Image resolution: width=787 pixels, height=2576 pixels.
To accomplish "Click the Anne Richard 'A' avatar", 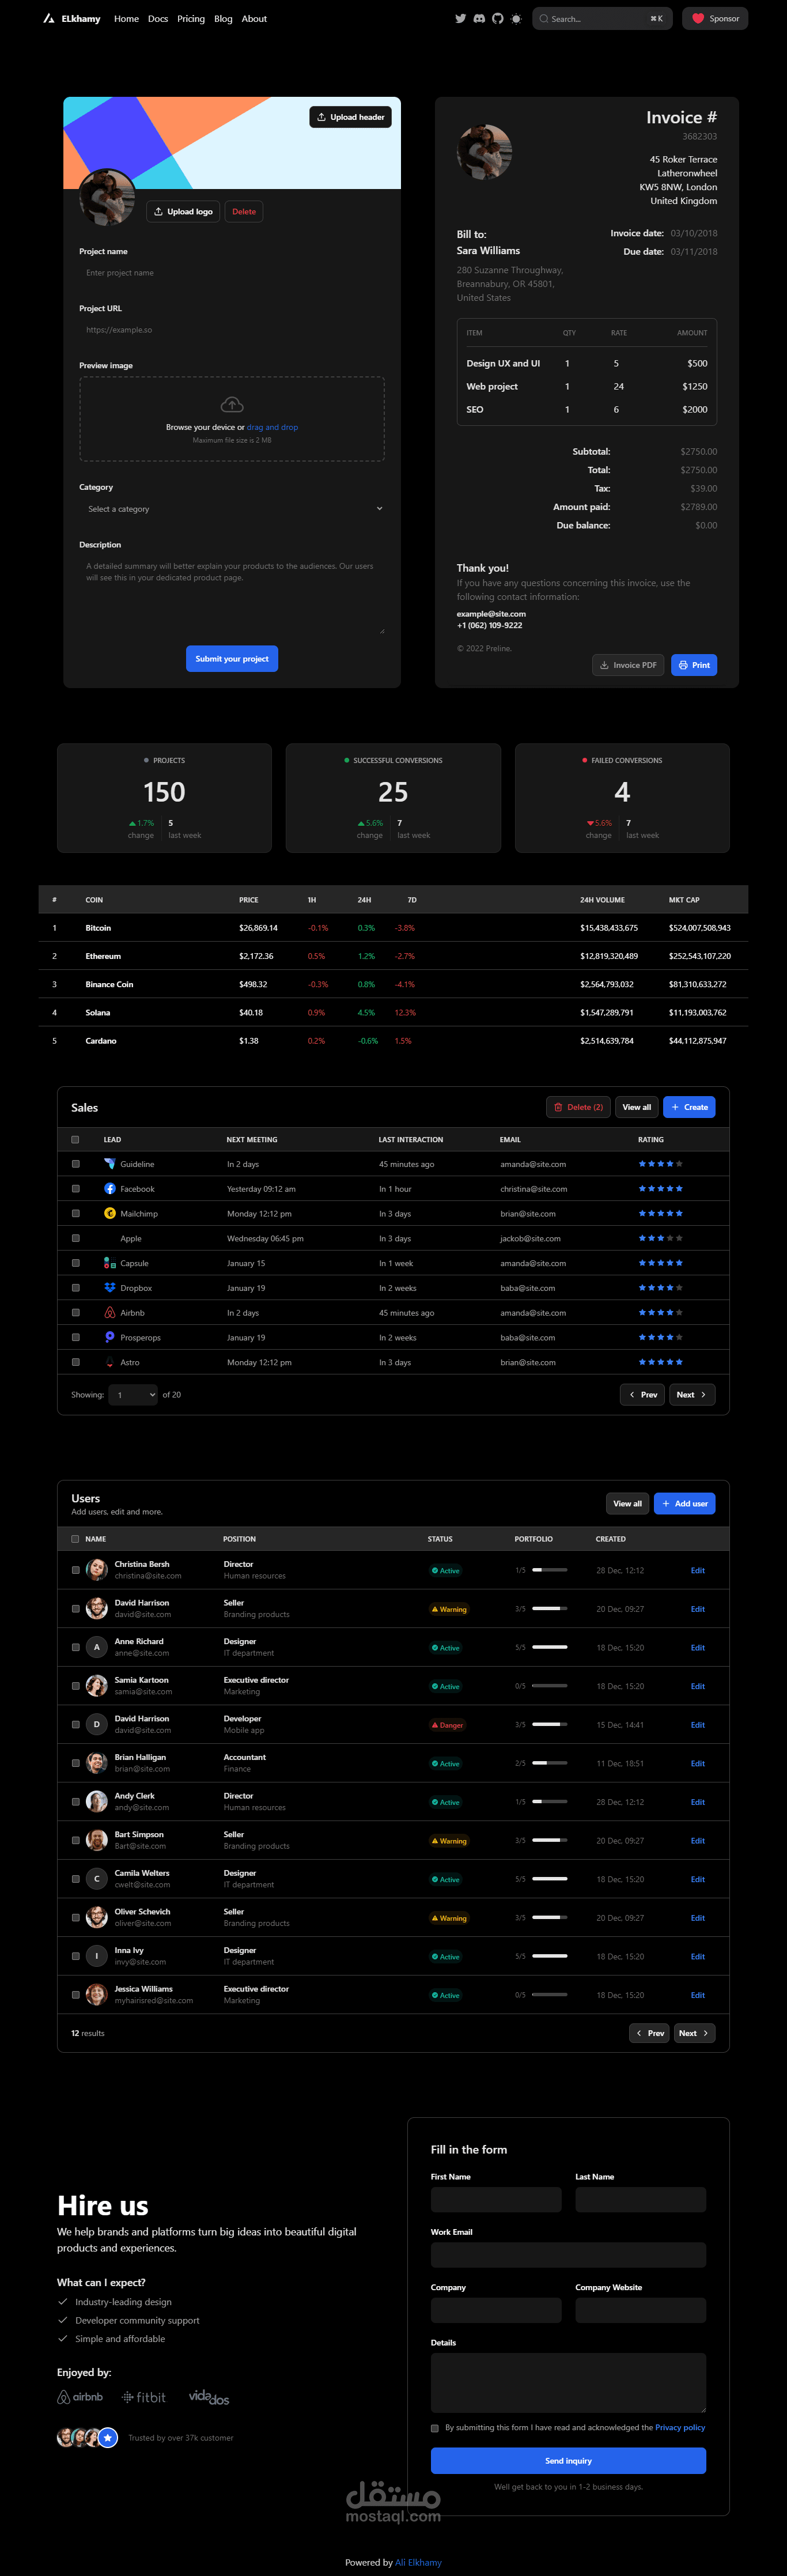I will 97,1647.
